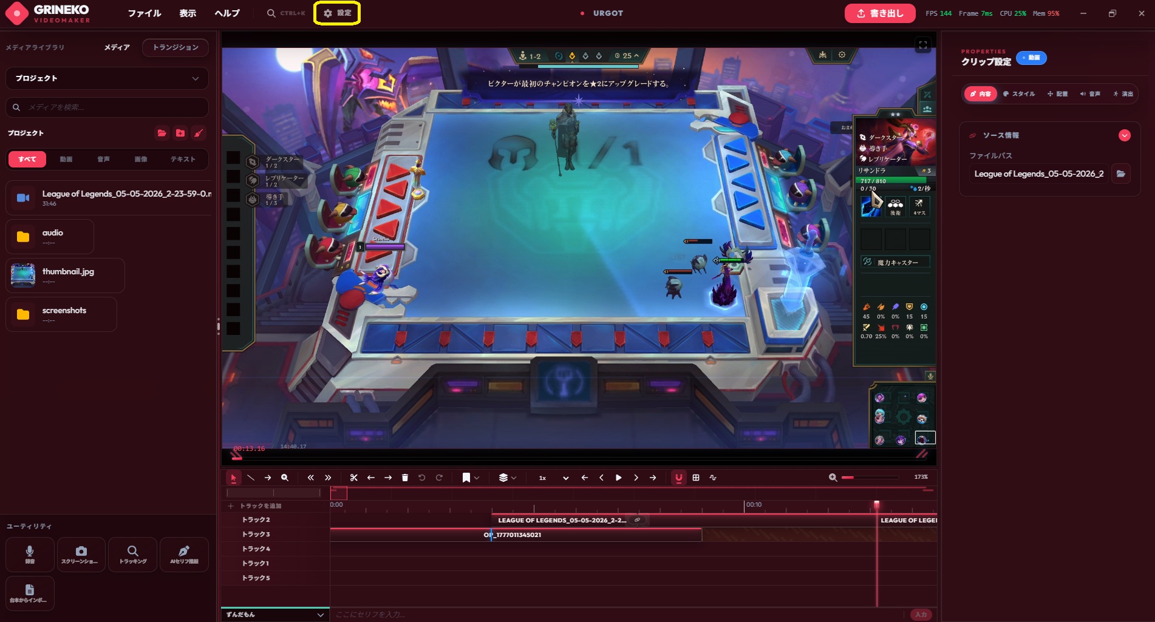
Task: Open the screenshots folder in media library
Action: (61, 314)
